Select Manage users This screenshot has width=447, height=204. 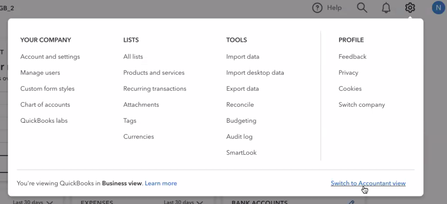[40, 72]
